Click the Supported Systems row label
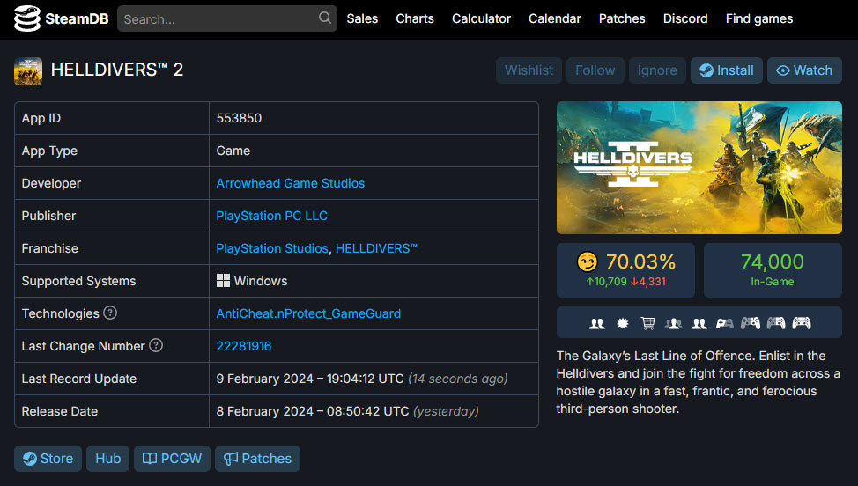 point(78,281)
